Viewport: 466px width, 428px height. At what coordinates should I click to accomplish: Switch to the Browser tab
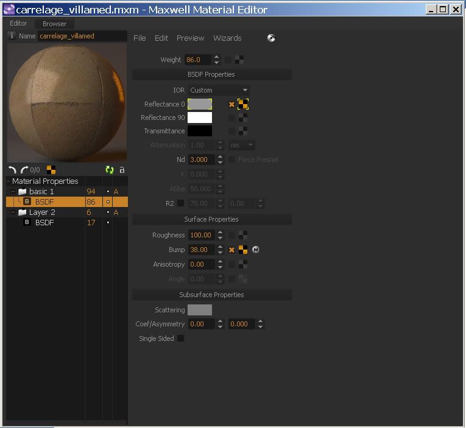point(54,24)
